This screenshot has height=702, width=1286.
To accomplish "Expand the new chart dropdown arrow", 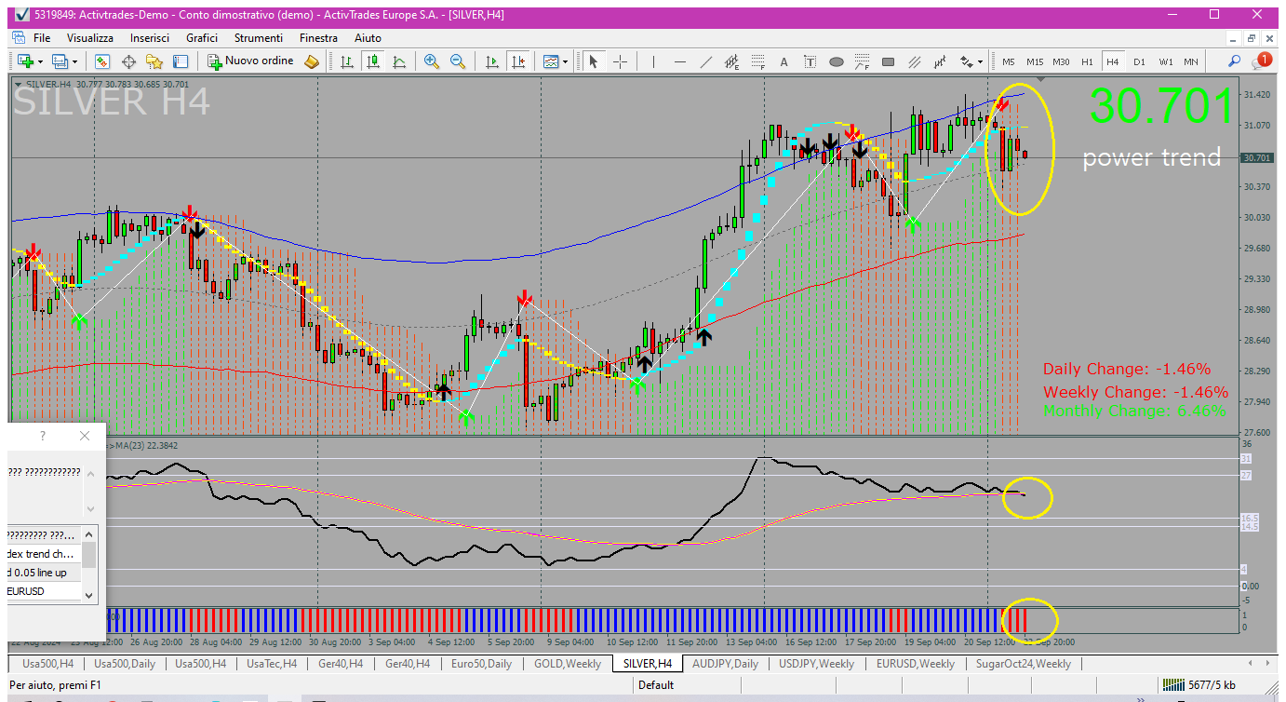I will [40, 62].
